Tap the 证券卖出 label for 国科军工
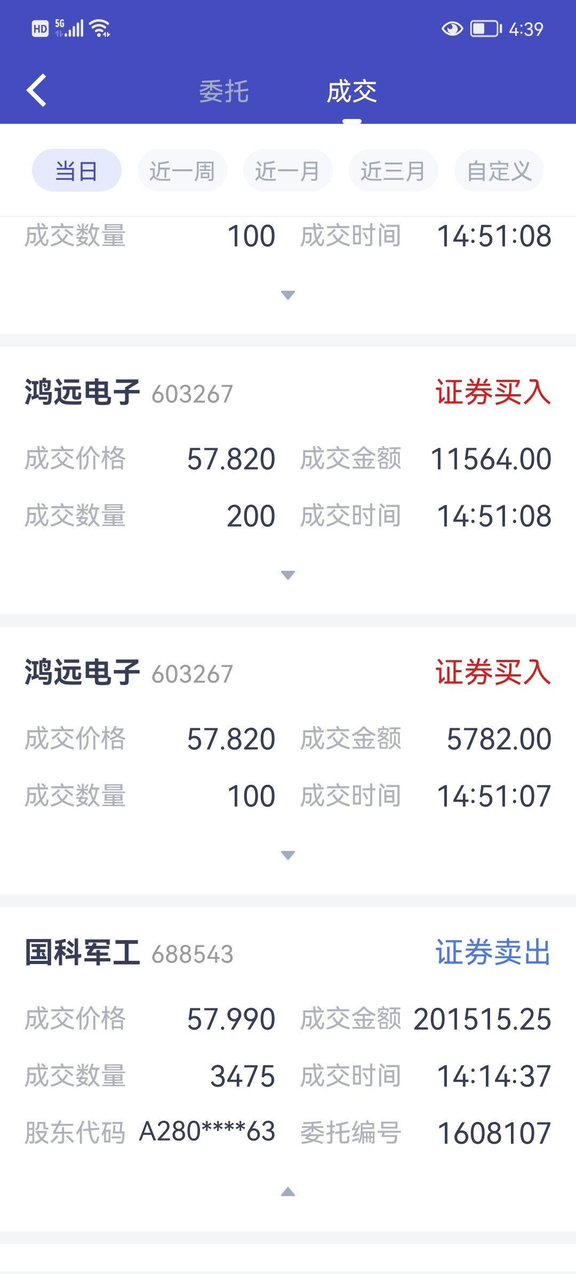This screenshot has width=576, height=1274. pos(493,952)
